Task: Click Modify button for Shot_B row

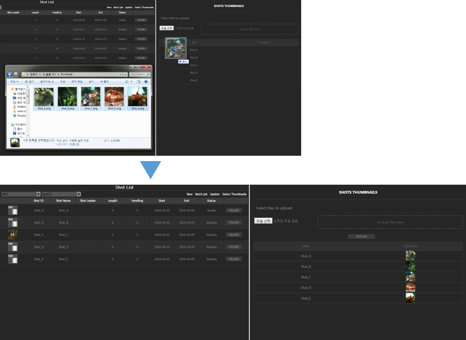Action: click(x=234, y=223)
